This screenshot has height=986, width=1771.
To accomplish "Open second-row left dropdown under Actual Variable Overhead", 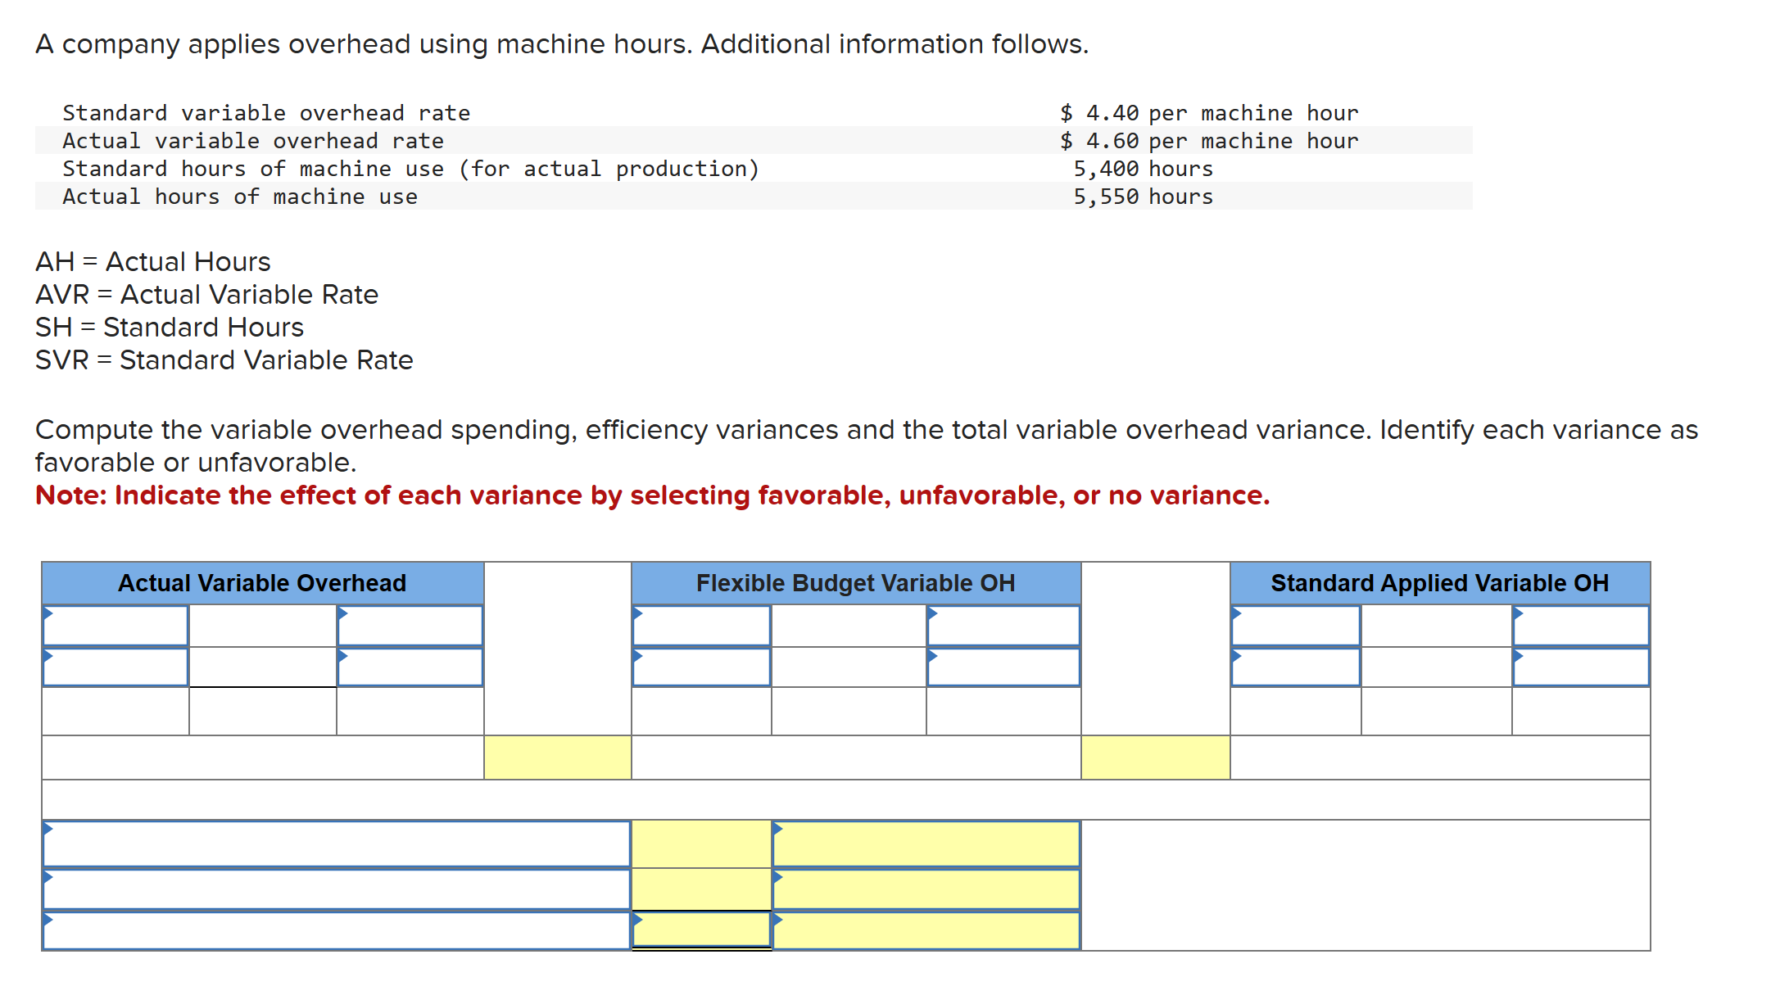I will tap(115, 667).
